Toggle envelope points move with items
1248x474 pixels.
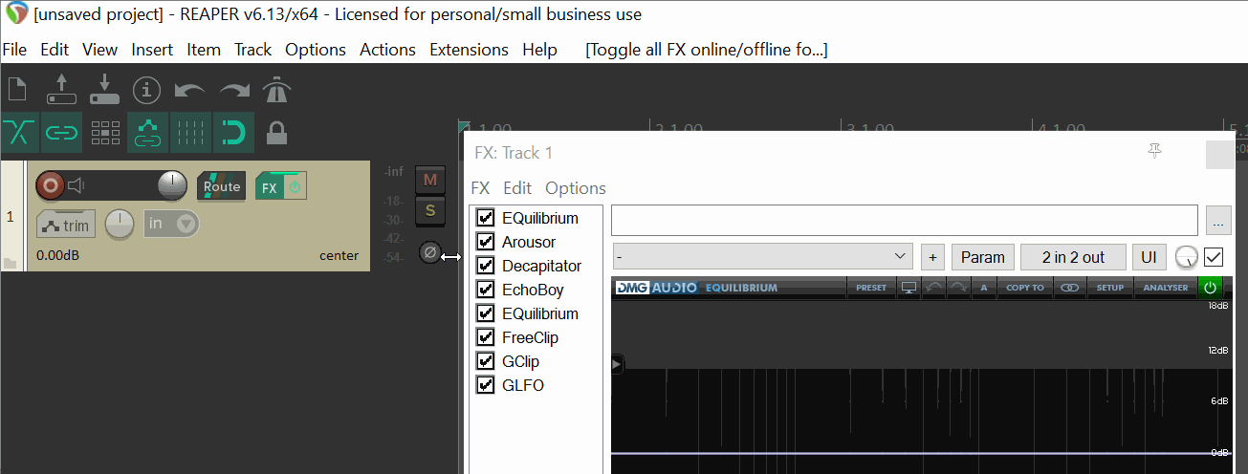[147, 133]
